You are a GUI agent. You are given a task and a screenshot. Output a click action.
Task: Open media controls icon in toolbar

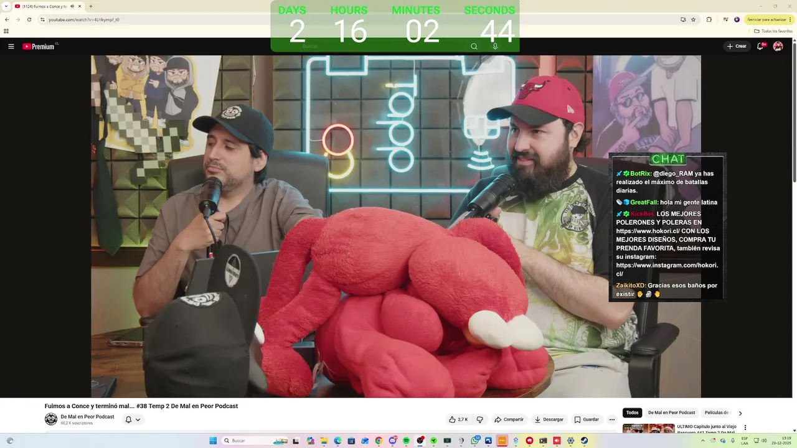(x=725, y=19)
